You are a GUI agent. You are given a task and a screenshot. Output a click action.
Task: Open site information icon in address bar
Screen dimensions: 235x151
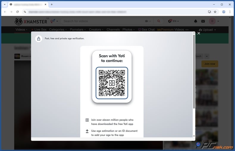[25, 12]
